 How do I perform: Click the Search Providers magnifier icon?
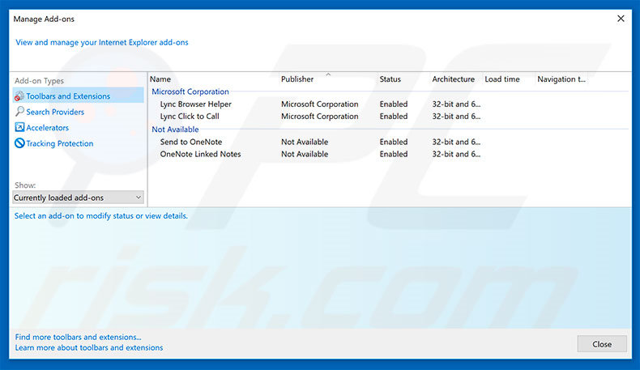[19, 112]
